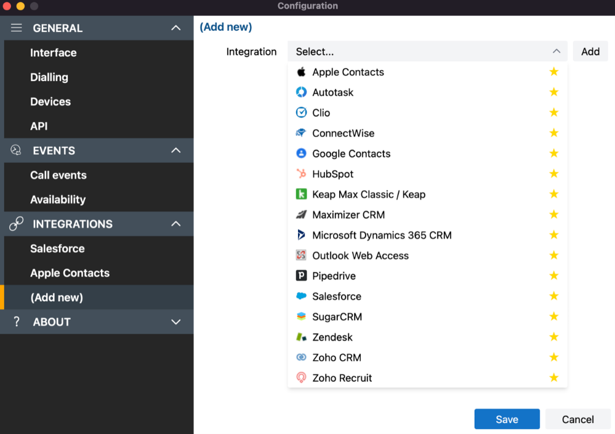Click the Salesforce cloud icon in dropdown
This screenshot has height=434, width=615.
301,296
